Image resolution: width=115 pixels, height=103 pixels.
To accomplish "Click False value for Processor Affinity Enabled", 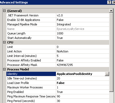I will (x=83, y=60).
